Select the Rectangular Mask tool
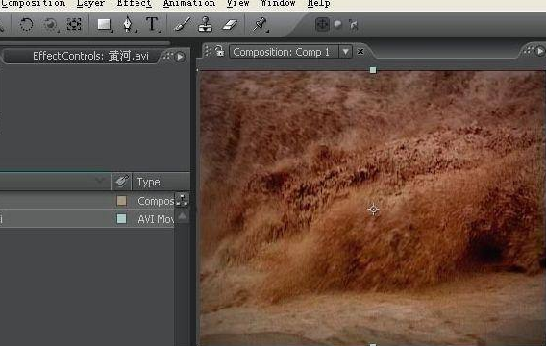 (104, 25)
